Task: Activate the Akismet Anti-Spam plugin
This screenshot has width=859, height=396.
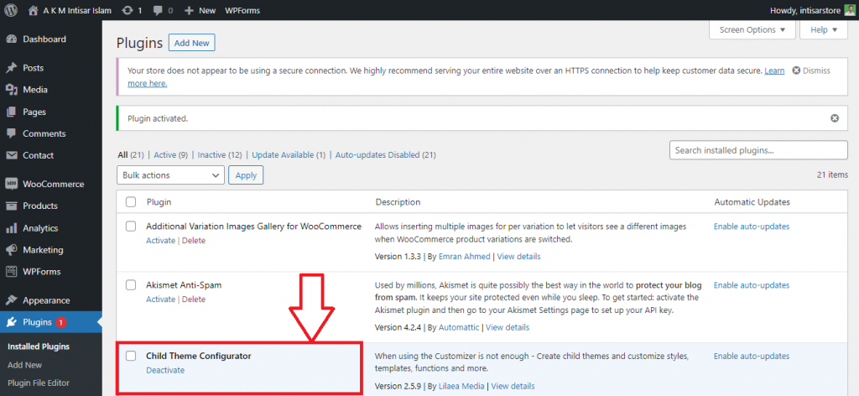Action: point(160,299)
